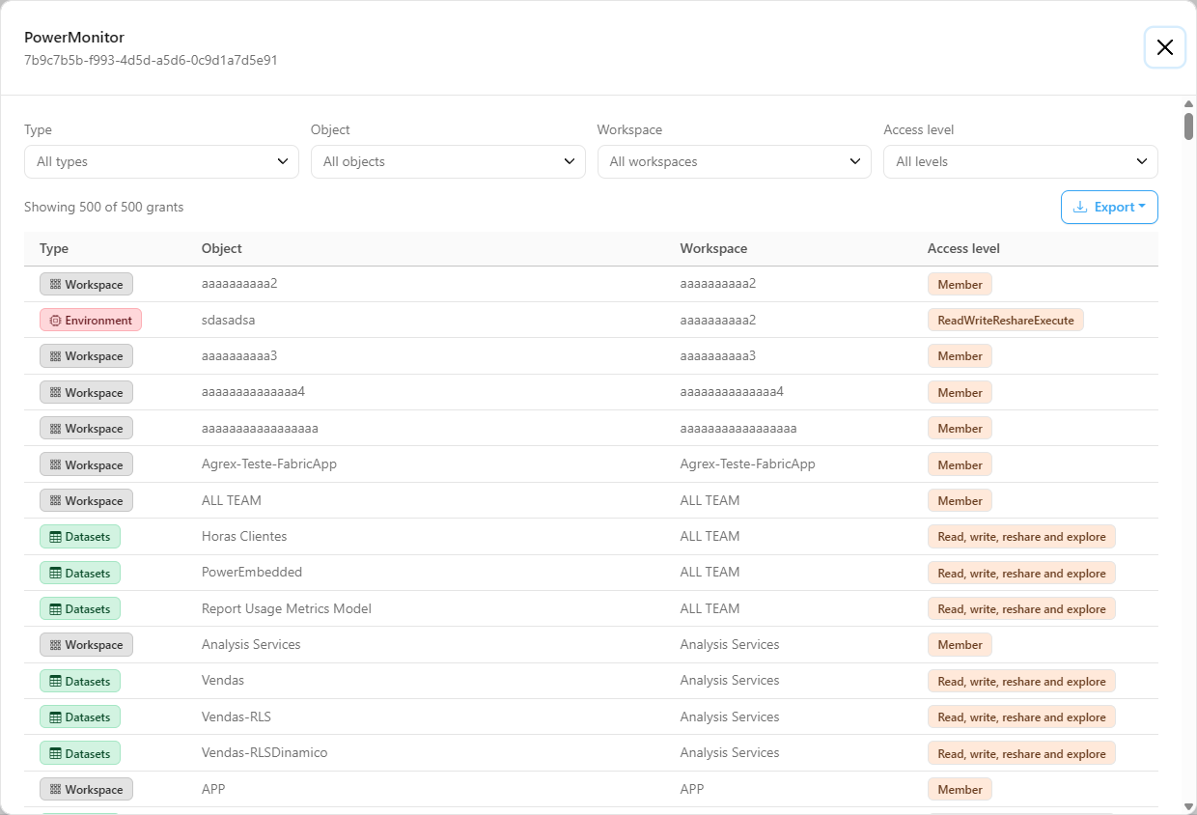The image size is (1197, 815).
Task: Click the Member tag in APP row
Action: click(x=960, y=789)
